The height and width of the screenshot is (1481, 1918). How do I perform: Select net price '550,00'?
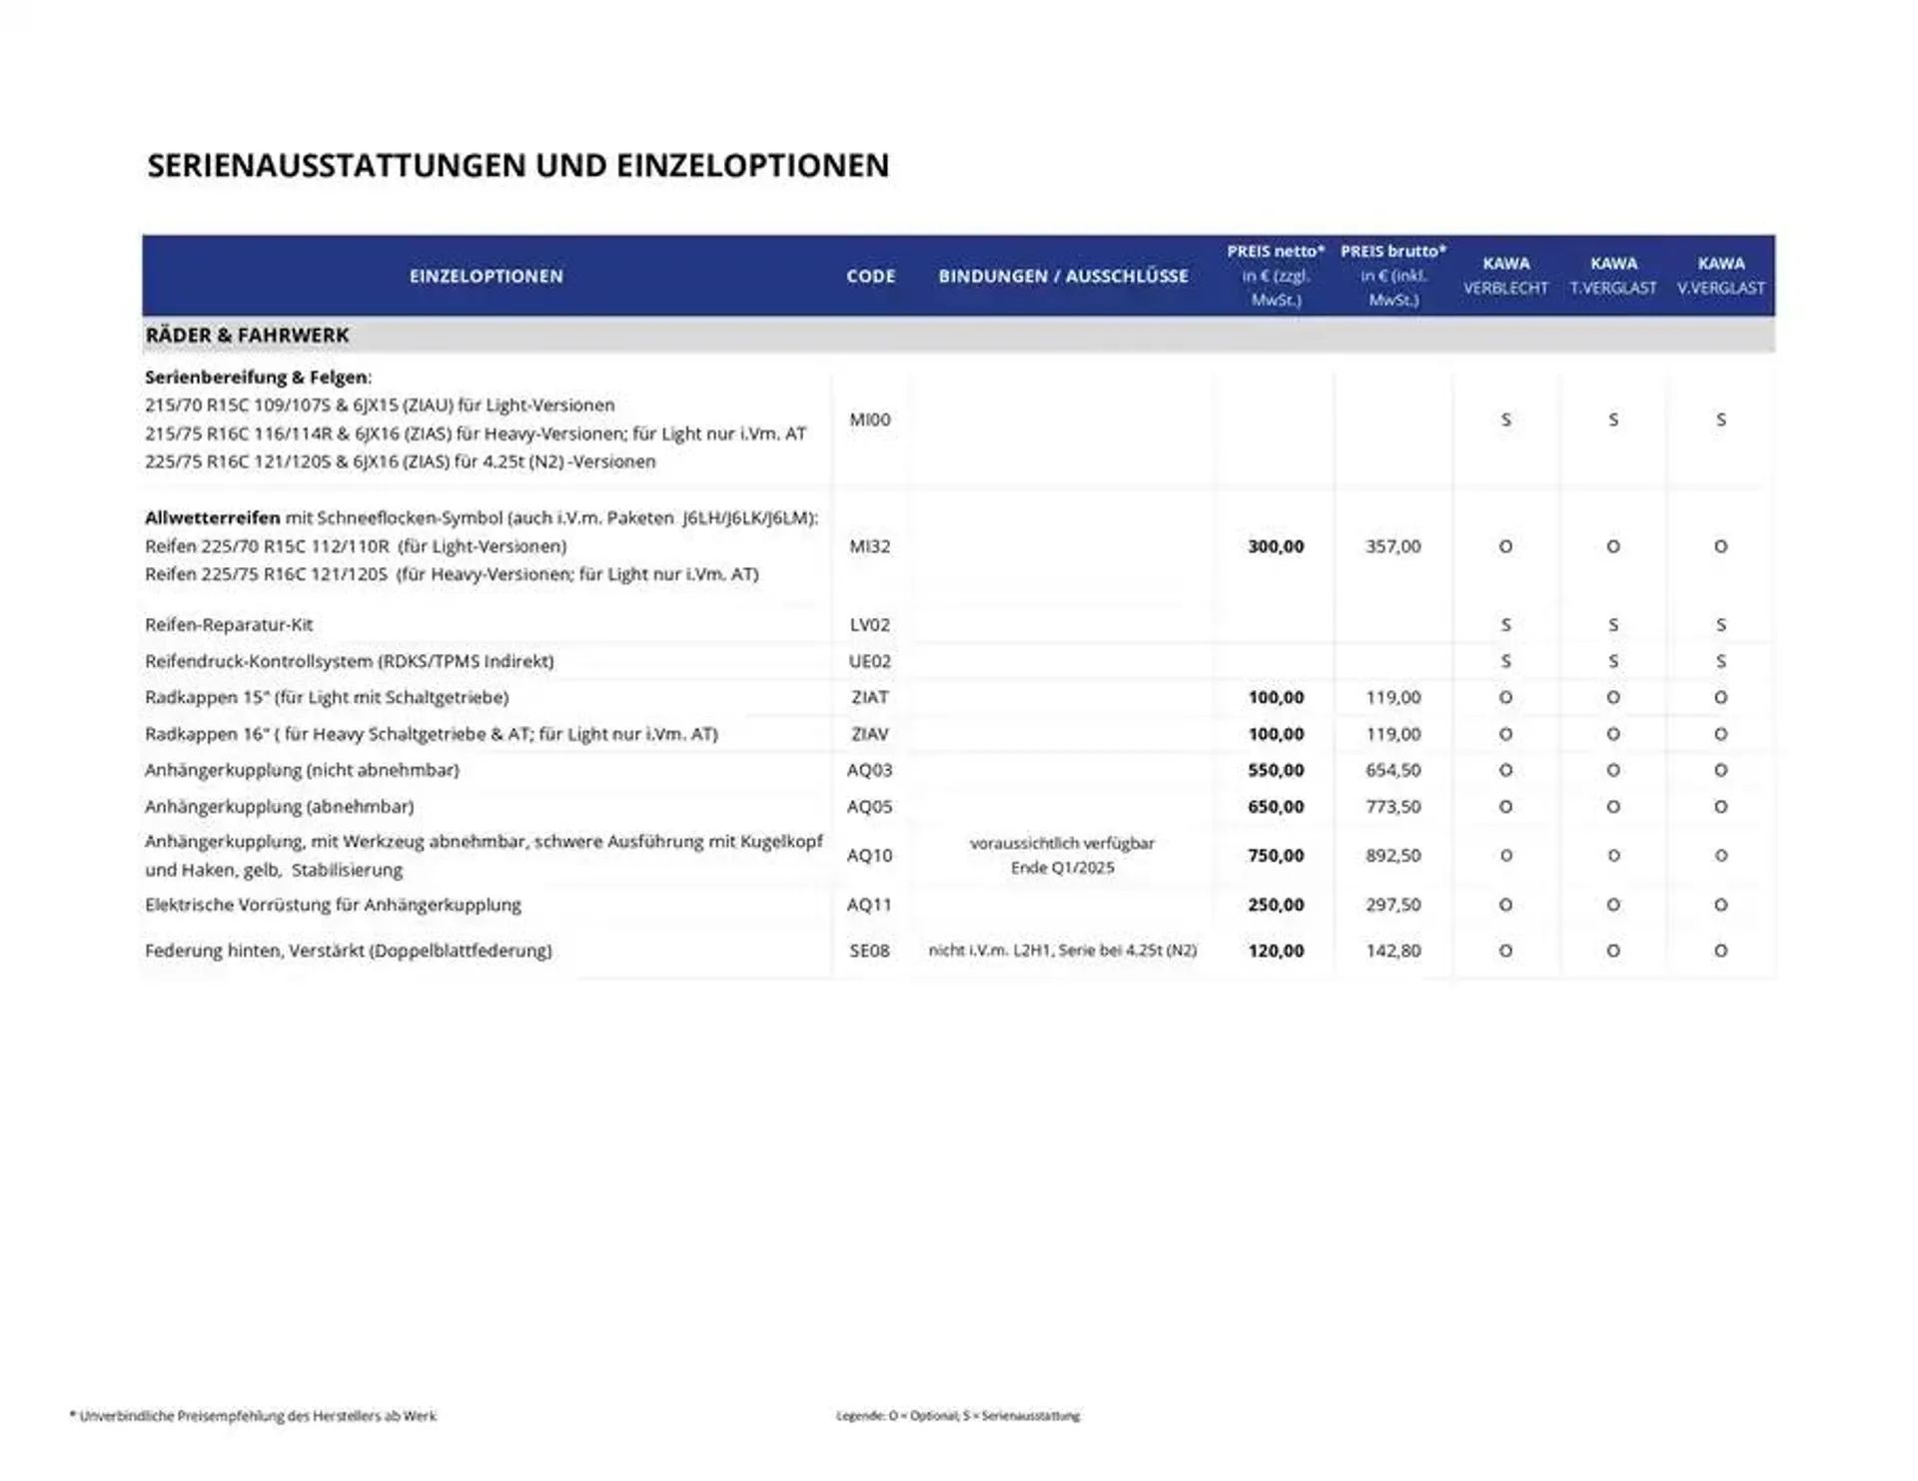1276,770
